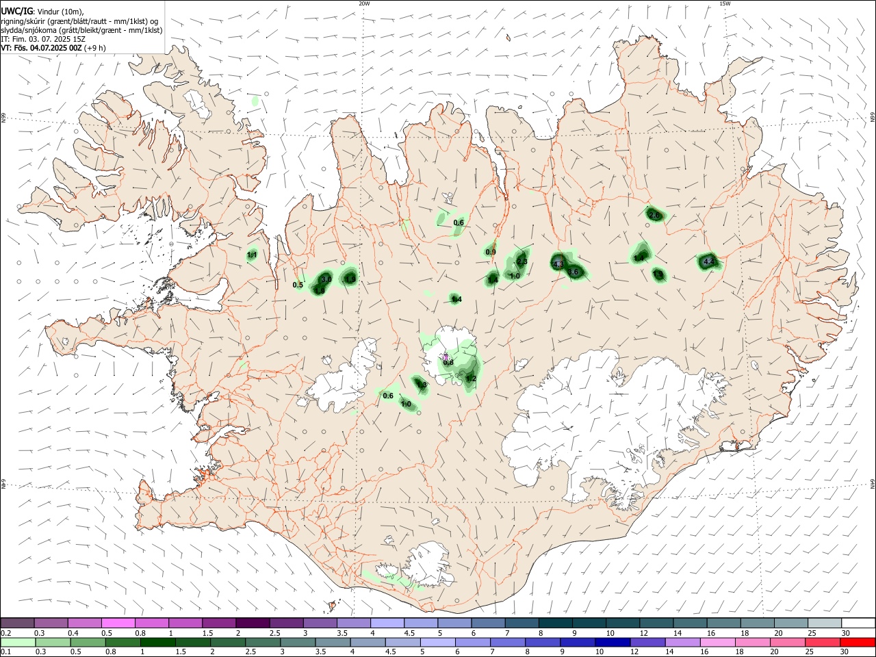Click the 4.3 precipitation cell label
Image resolution: width=876 pixels, height=657 pixels.
click(558, 264)
